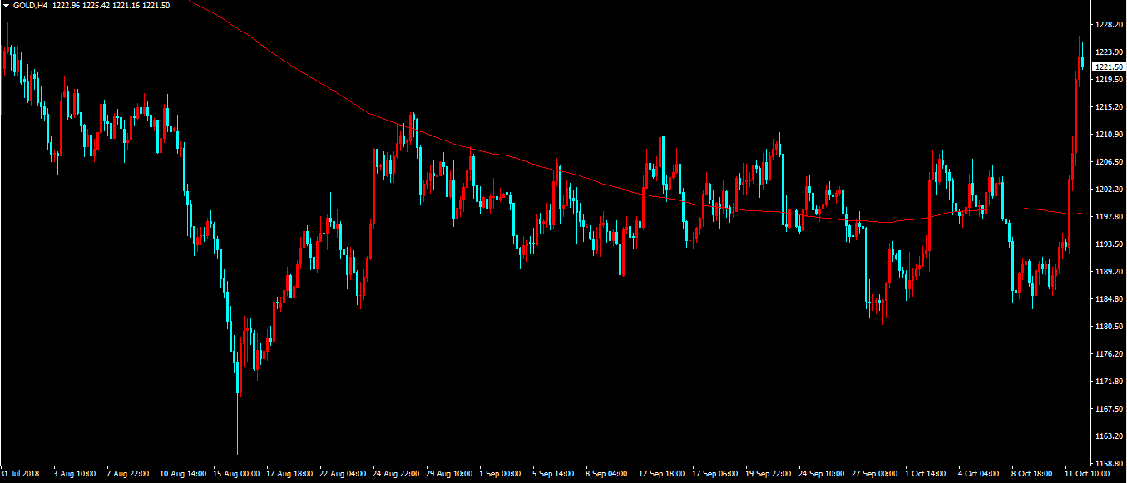The width and height of the screenshot is (1127, 483).
Task: Click the 24 Sep 10:00 time label
Action: [x=823, y=474]
